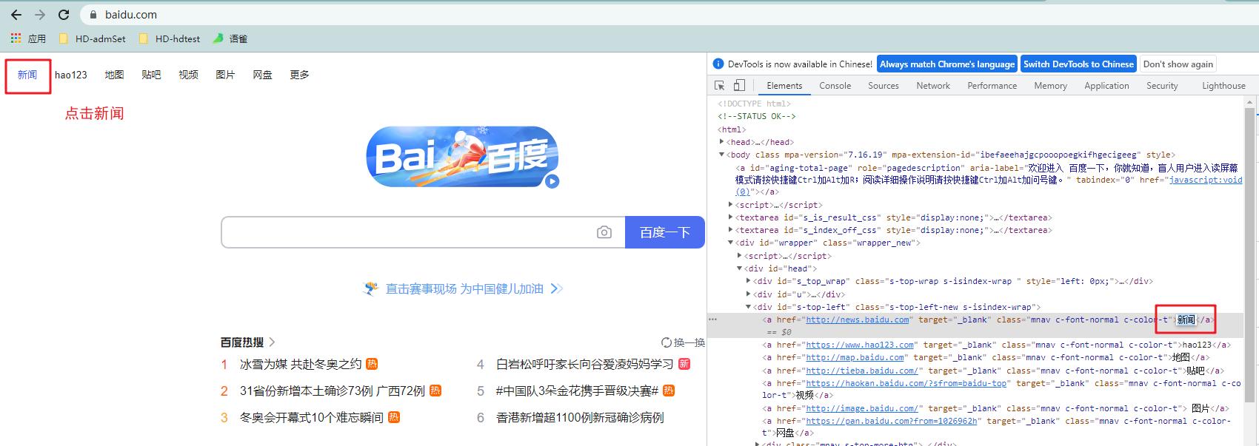Play the Baidu logo animation
Screen dimensions: 1259x446
[x=552, y=181]
